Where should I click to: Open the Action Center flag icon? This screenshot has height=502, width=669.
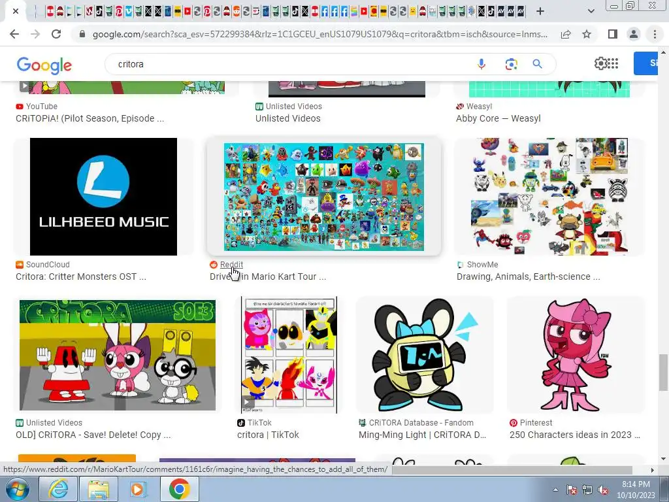tap(571, 490)
